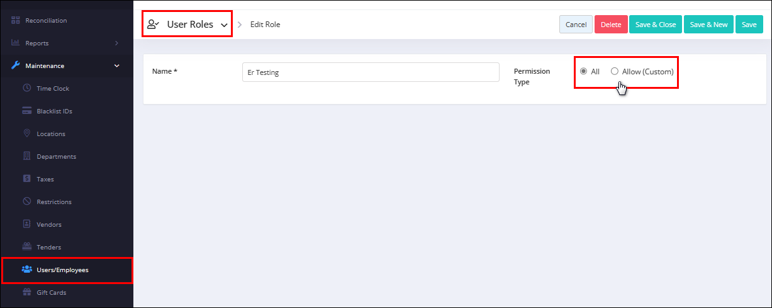Open the User Roles dropdown chevron
The width and height of the screenshot is (772, 308).
click(224, 25)
